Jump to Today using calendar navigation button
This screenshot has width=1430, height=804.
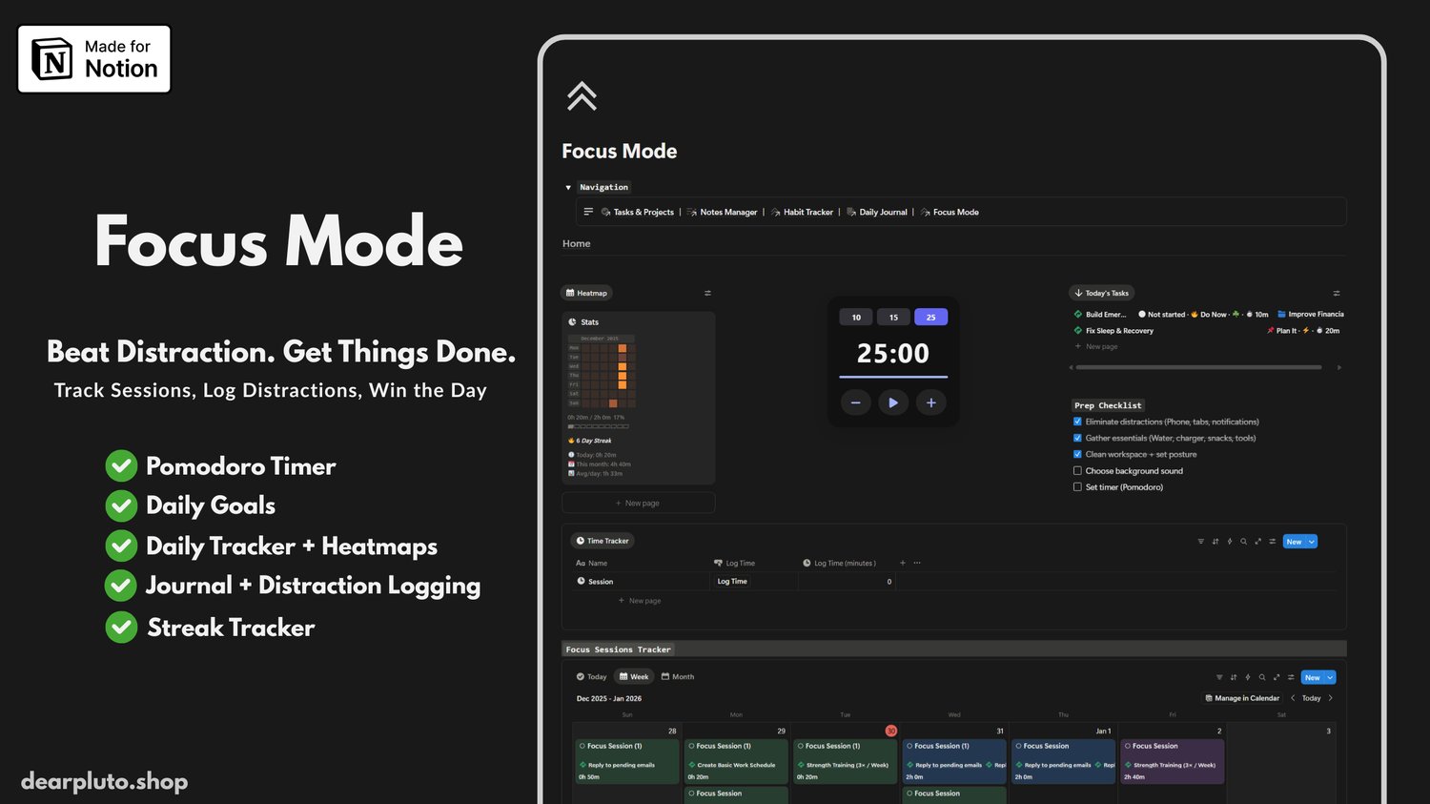pos(1312,698)
